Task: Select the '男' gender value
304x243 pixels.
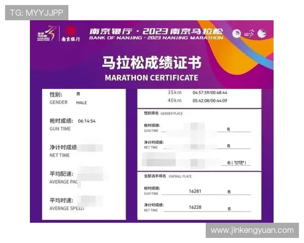Action: coord(78,94)
